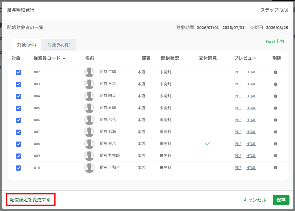This screenshot has height=211, width=295.
Task: Click キャンセル to cancel
Action: click(x=255, y=200)
